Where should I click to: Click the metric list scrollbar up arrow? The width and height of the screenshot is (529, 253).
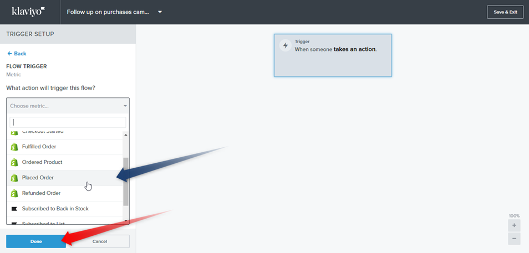point(126,135)
